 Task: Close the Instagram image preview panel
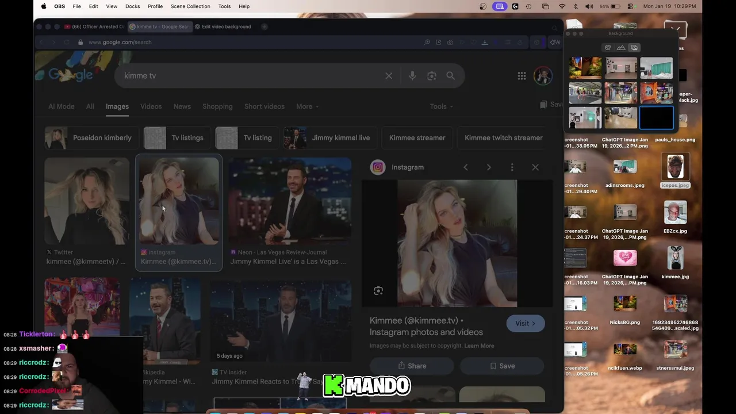[535, 167]
